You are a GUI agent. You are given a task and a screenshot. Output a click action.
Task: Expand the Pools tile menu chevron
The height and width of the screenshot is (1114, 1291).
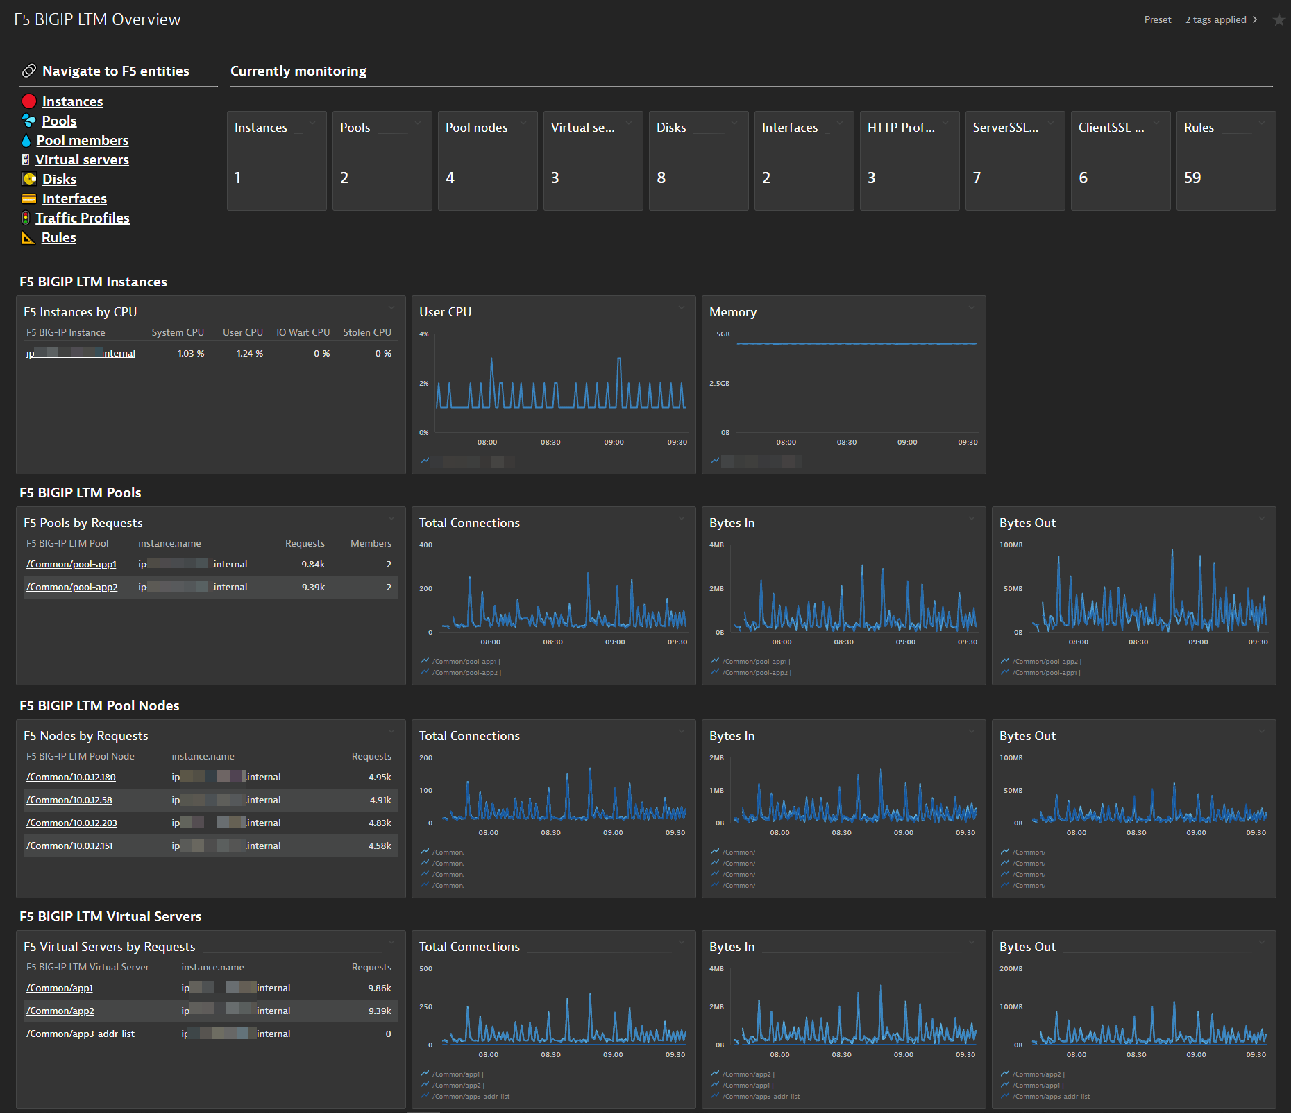[x=418, y=123]
